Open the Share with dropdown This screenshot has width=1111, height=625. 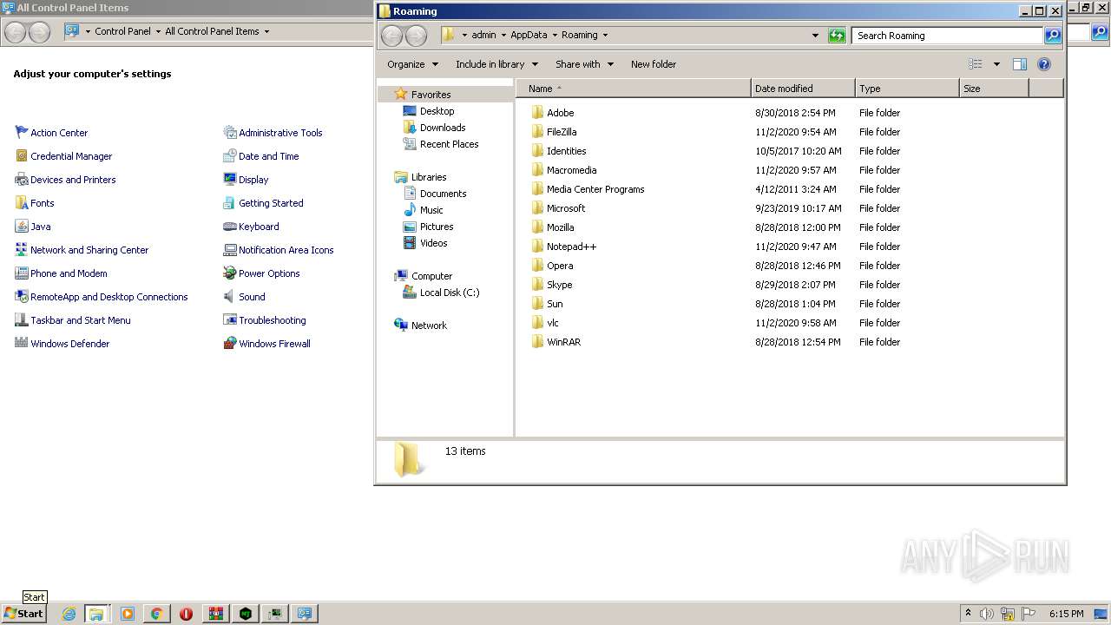point(584,64)
